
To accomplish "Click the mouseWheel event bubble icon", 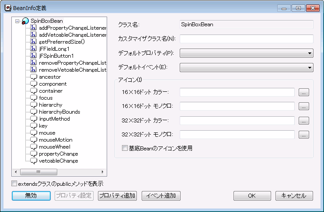I will (34, 147).
